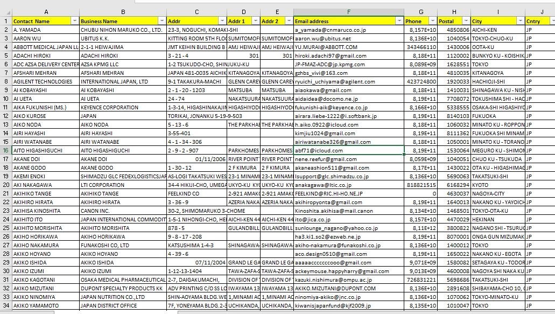Select row 16 header
555x314 pixels.
[x=6, y=150]
